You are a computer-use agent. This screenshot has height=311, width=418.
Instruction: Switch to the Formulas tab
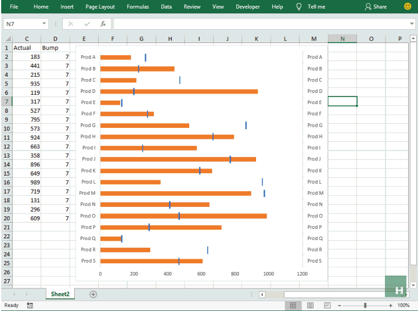tap(138, 6)
